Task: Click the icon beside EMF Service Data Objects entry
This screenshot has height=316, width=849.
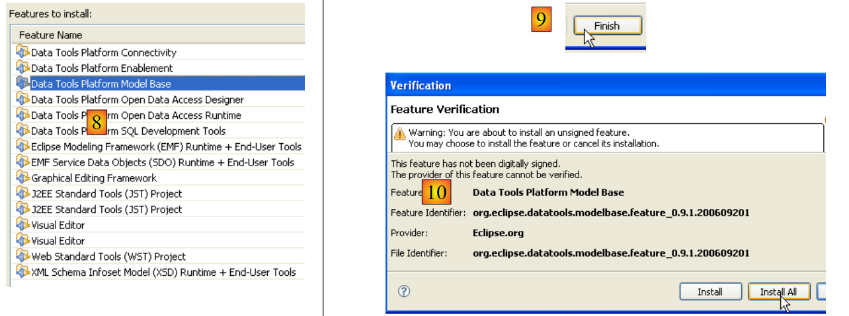Action: [x=23, y=162]
